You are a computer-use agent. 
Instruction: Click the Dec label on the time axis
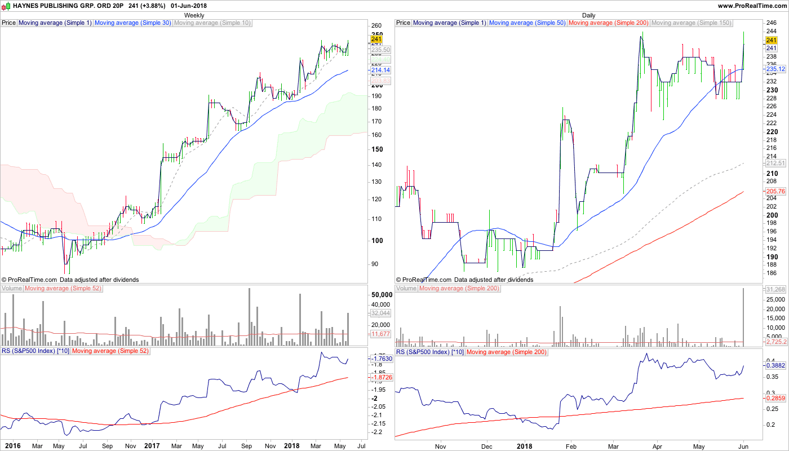pyautogui.click(x=487, y=446)
